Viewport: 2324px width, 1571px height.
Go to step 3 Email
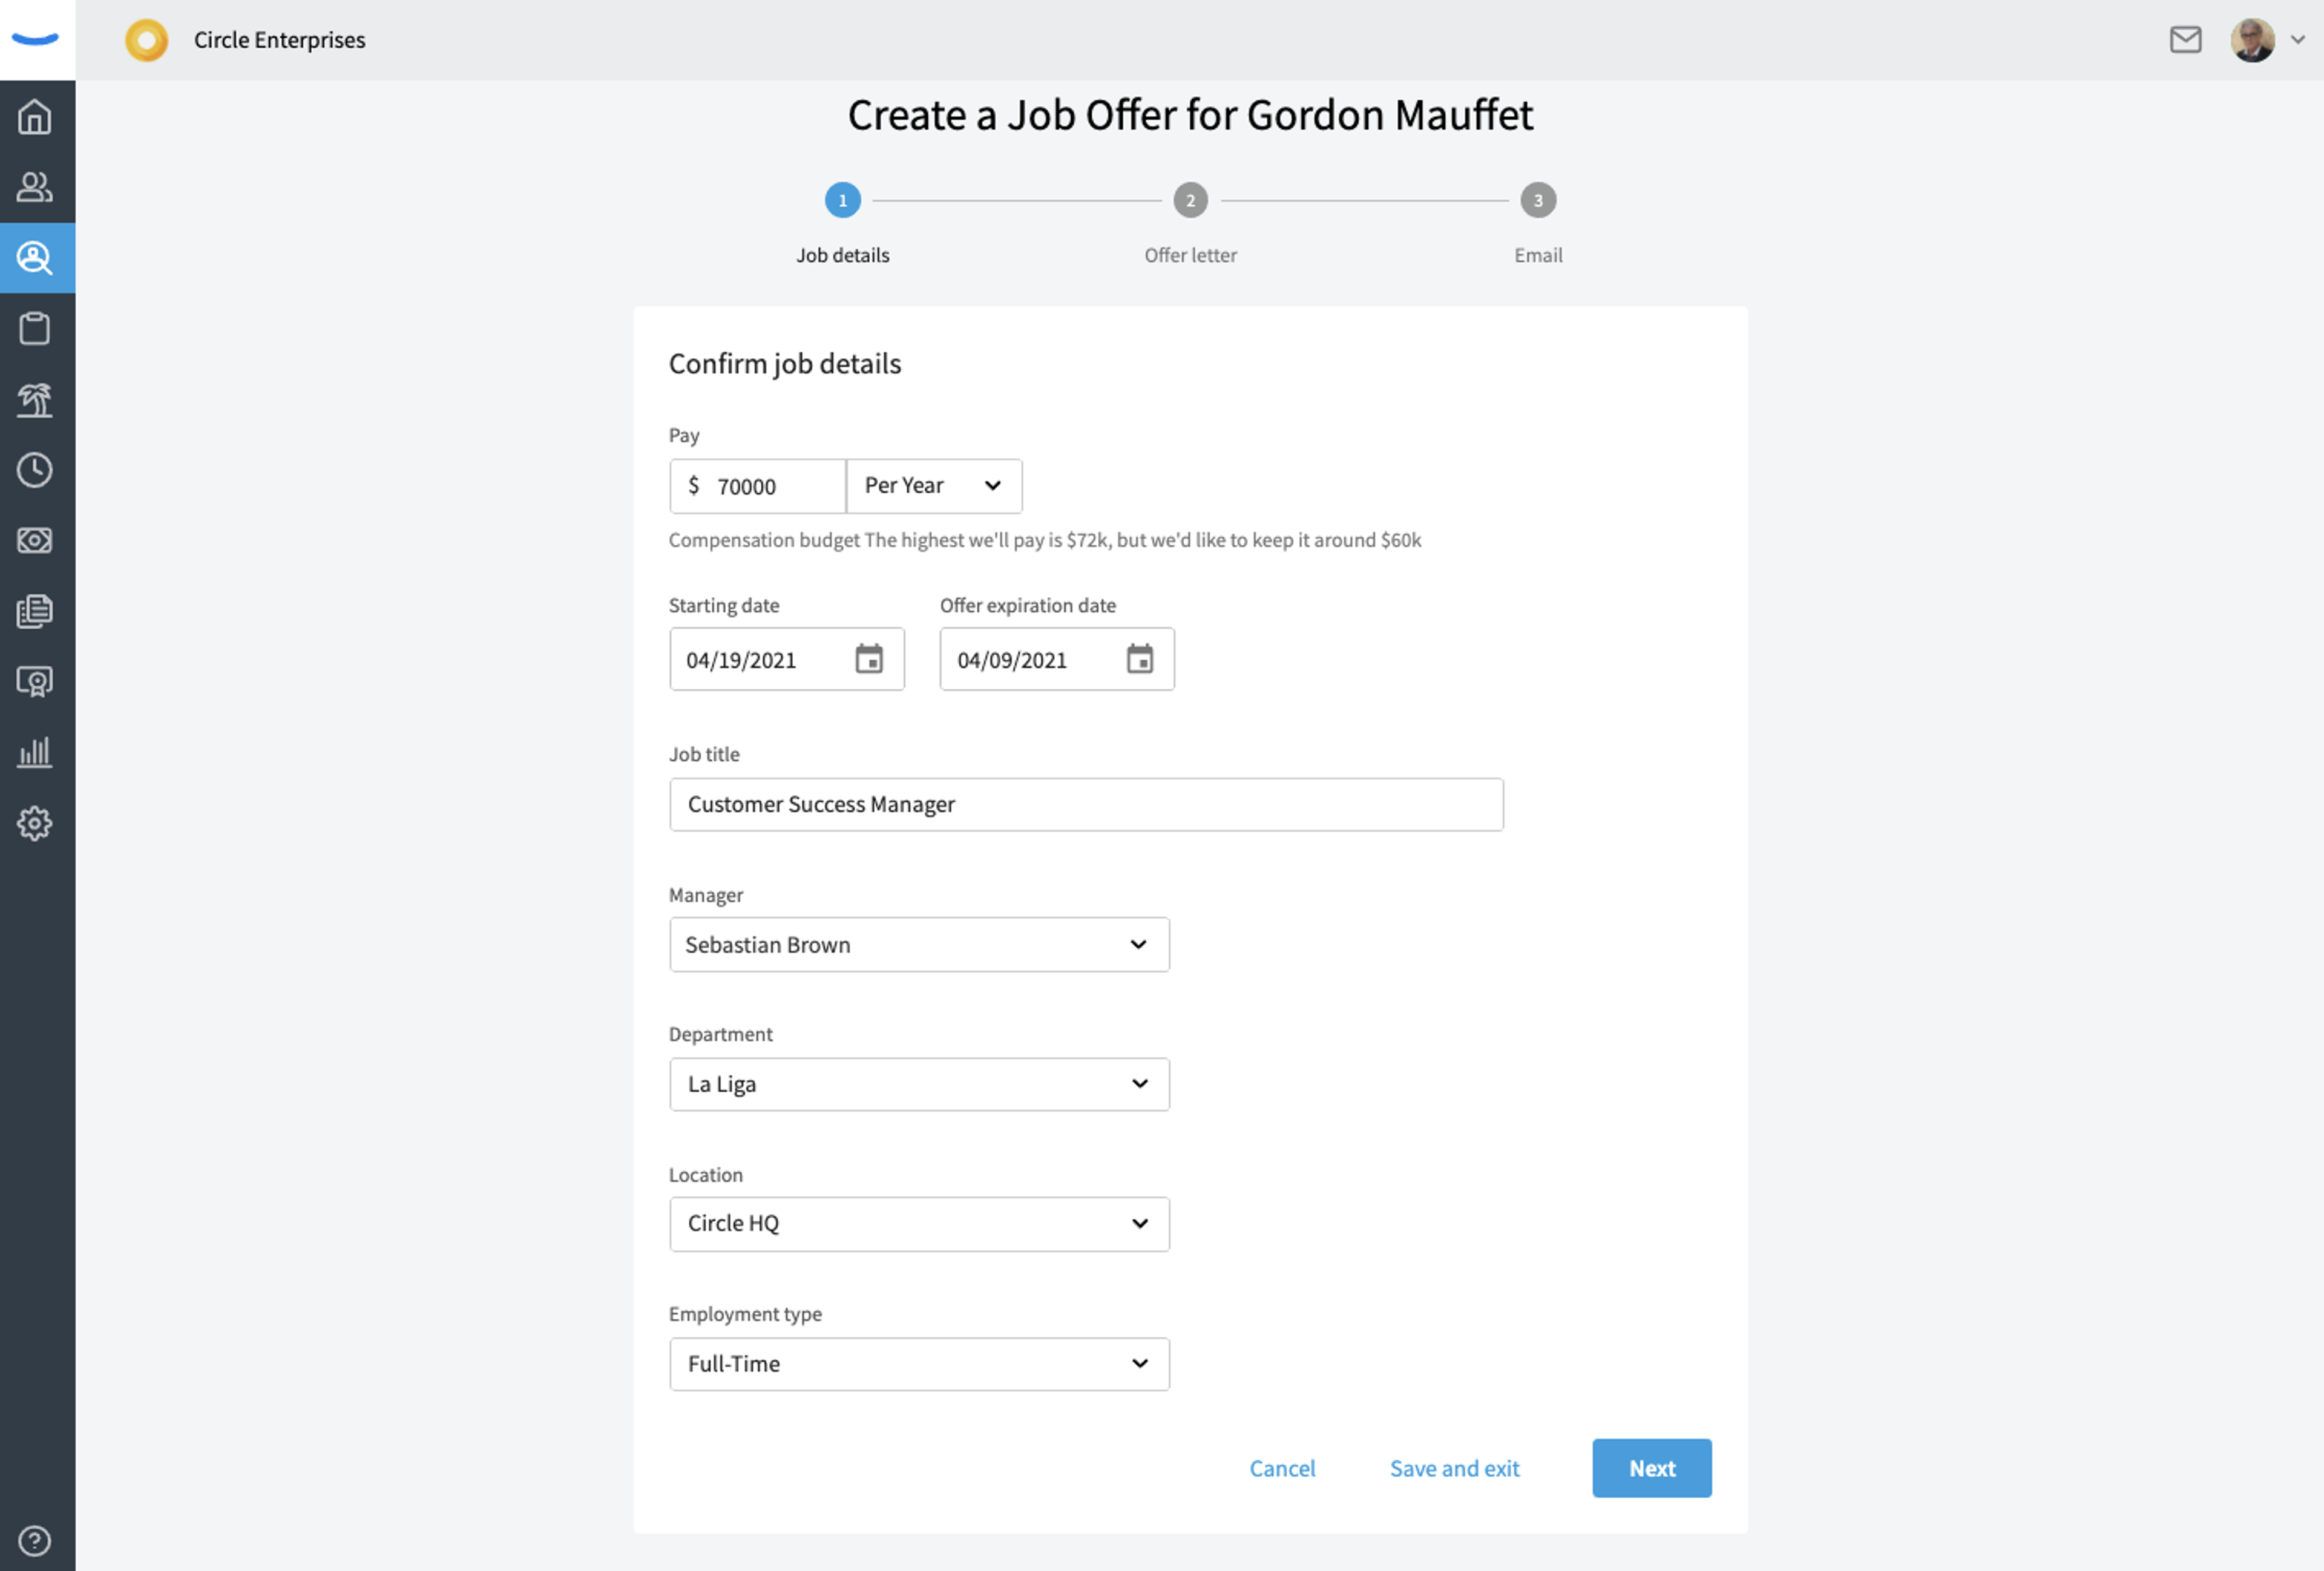pyautogui.click(x=1538, y=200)
